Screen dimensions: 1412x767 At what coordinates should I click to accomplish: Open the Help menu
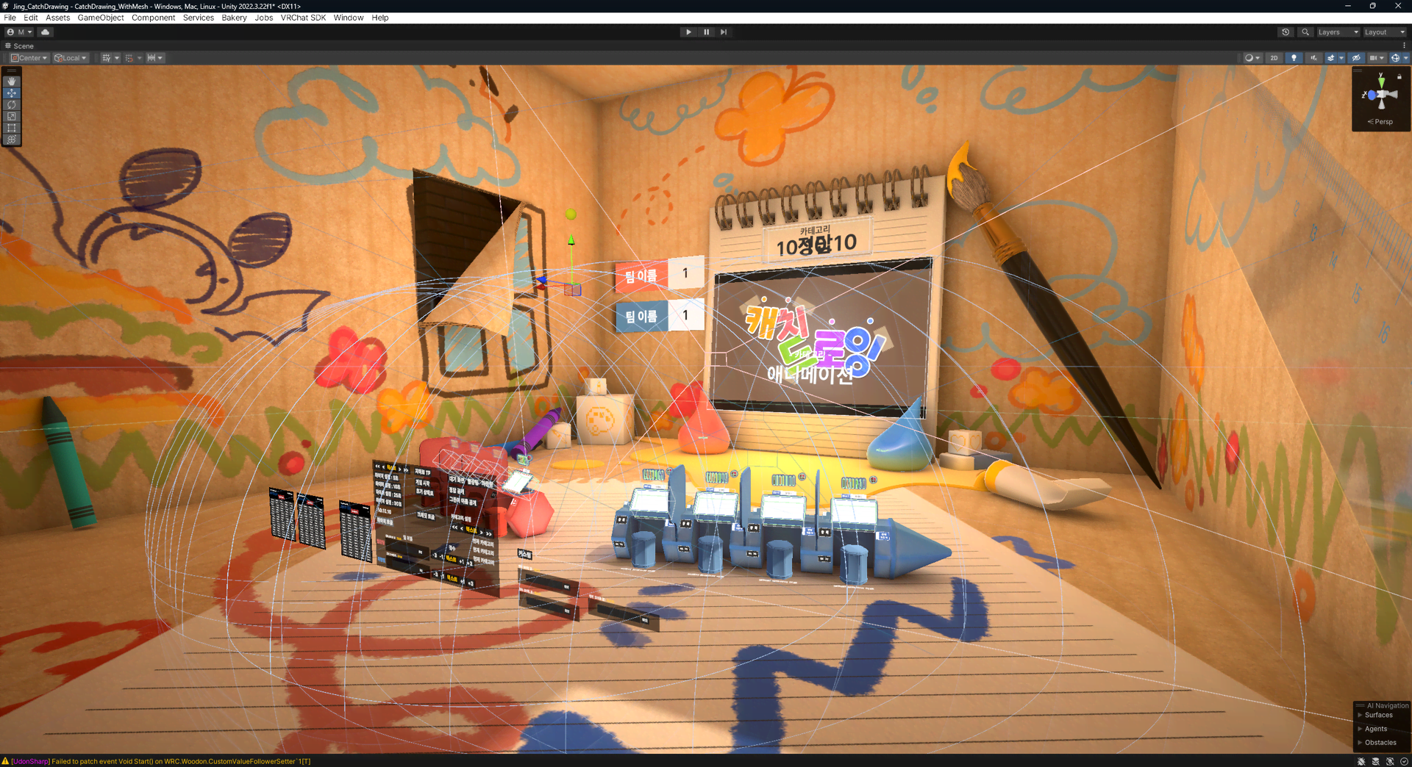pyautogui.click(x=380, y=18)
